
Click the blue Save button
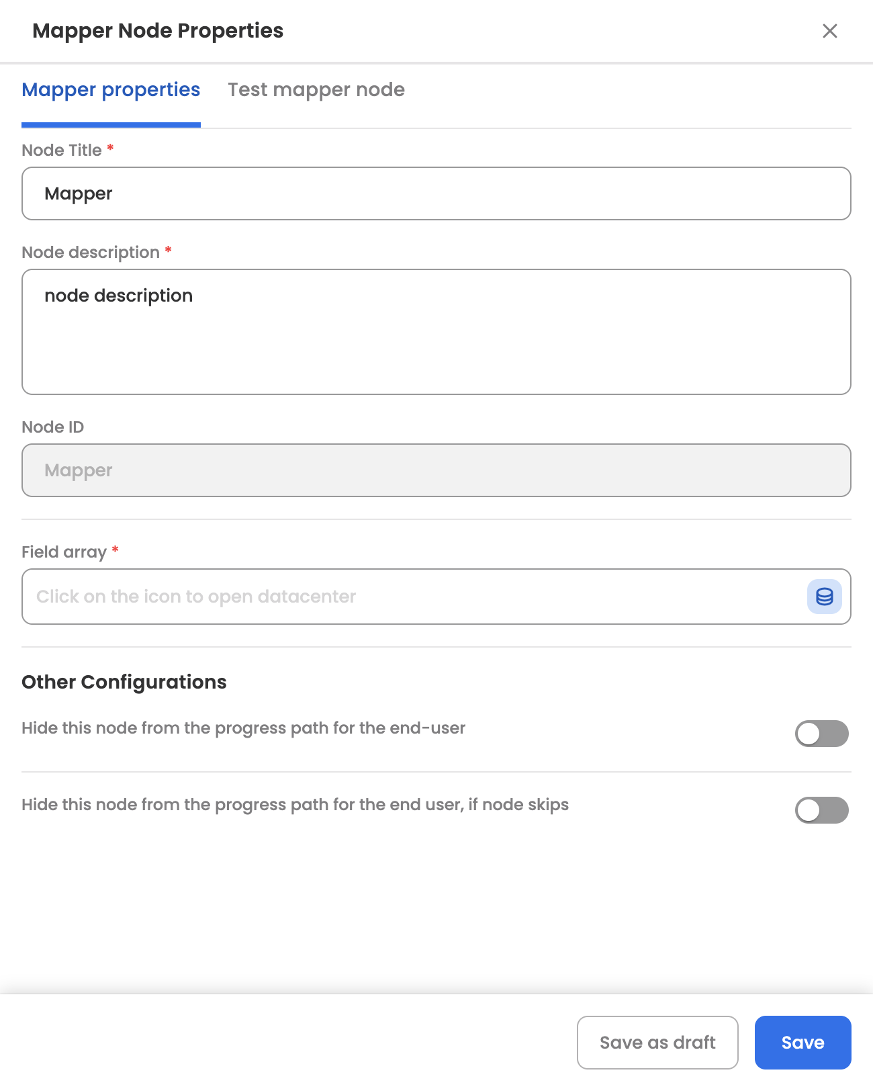802,1043
